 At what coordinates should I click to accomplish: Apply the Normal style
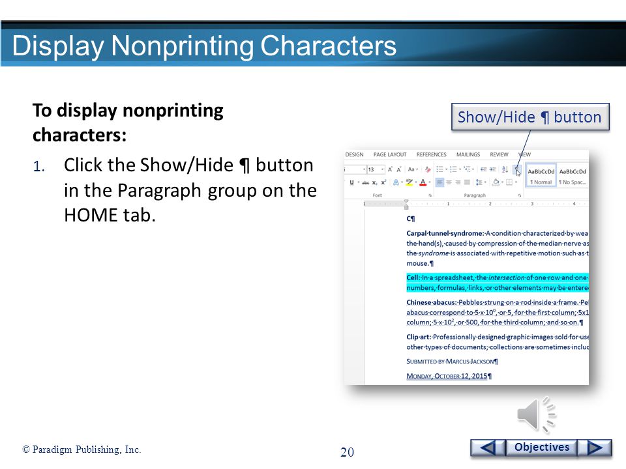[541, 175]
